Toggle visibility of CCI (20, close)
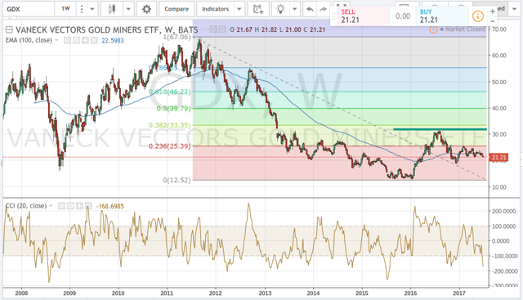Viewport: 523px width, 300px height. 61,206
